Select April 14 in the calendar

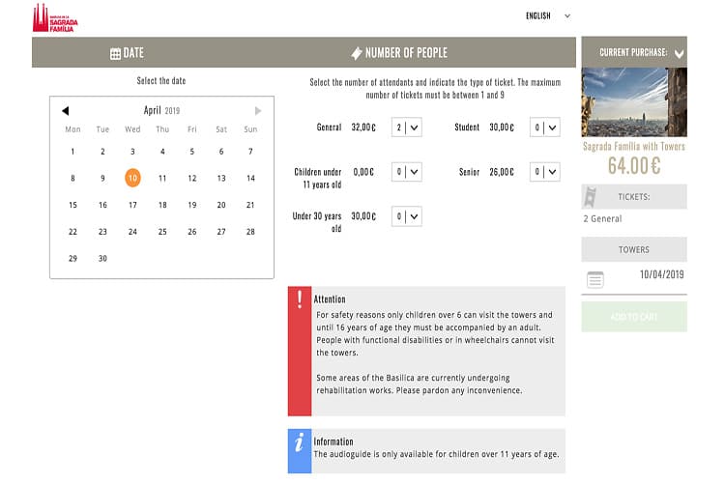pos(250,179)
